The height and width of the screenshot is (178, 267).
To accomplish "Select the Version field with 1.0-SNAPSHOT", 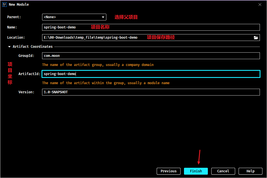I will click(151, 92).
